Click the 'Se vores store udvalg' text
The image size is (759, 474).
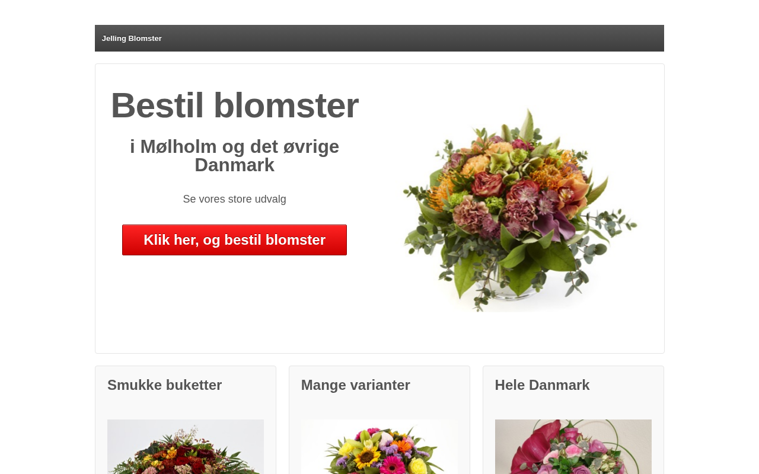pyautogui.click(x=235, y=199)
